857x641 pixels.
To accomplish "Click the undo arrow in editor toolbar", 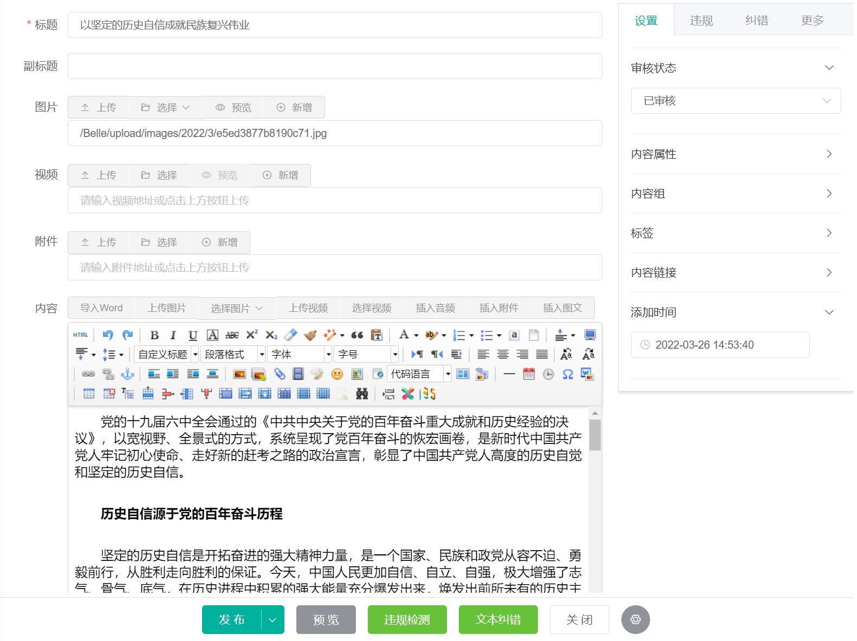I will pyautogui.click(x=108, y=335).
